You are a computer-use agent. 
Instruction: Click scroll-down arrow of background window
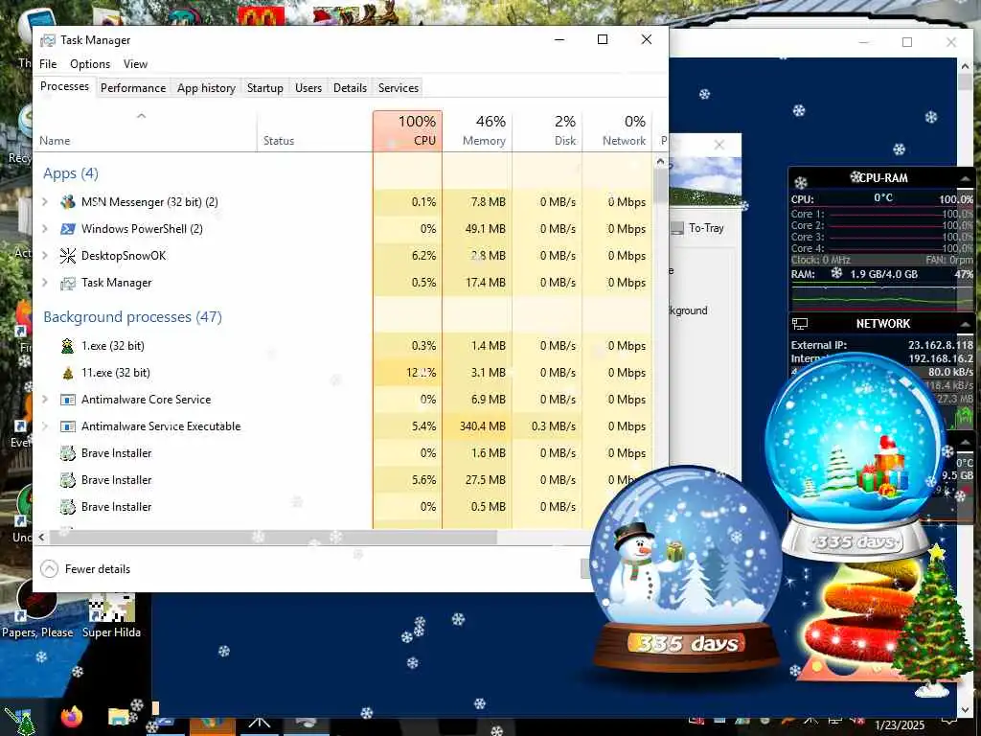(965, 710)
